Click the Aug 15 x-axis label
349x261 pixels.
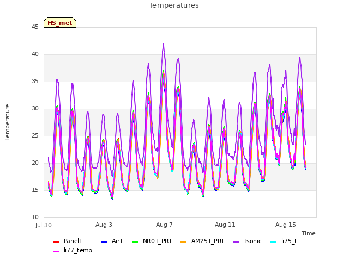click(x=286, y=225)
